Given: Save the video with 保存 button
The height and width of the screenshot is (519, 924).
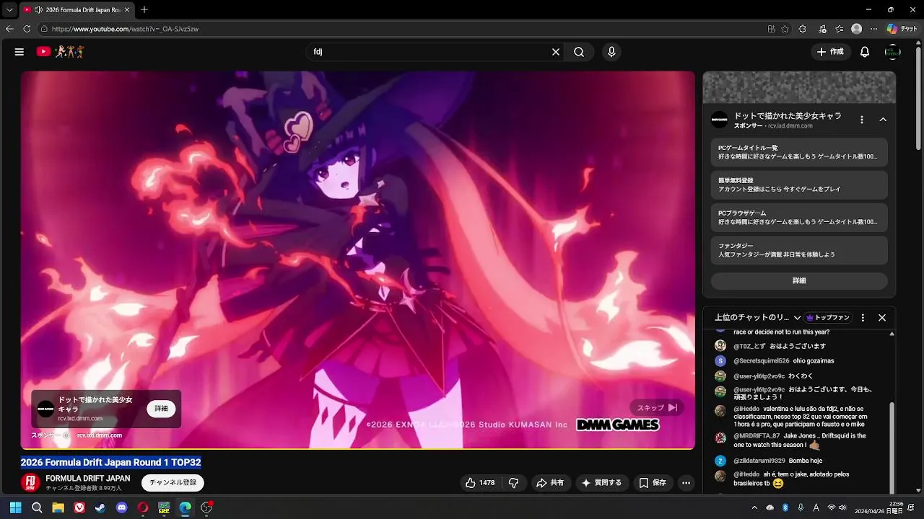Looking at the screenshot, I should (x=653, y=483).
